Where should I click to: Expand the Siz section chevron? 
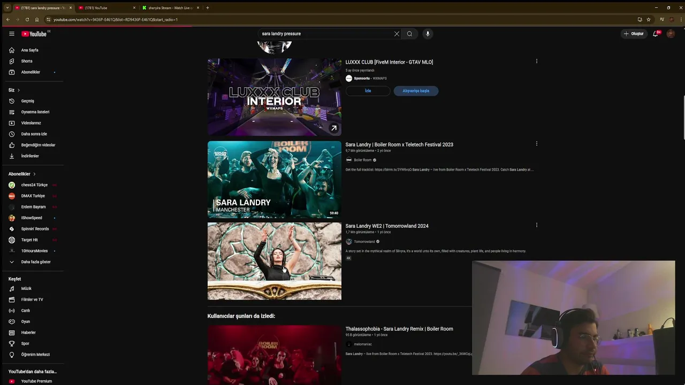pos(18,90)
